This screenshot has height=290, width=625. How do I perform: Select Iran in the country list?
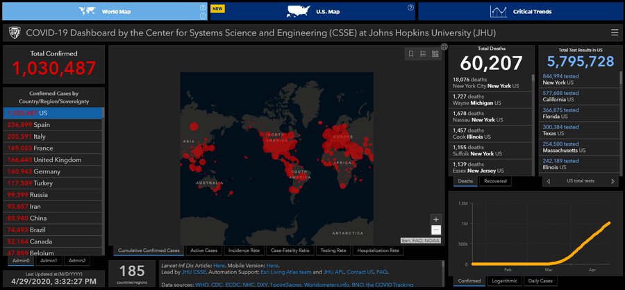53,206
